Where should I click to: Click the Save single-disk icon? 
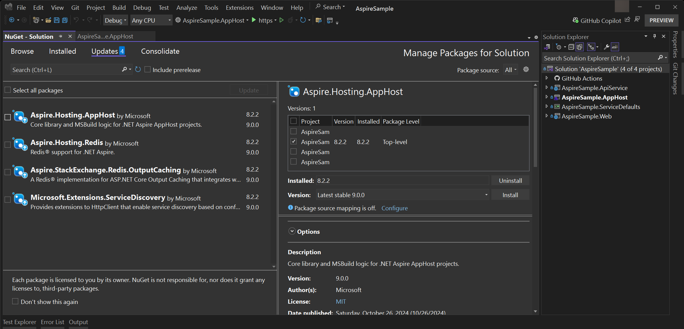[56, 20]
